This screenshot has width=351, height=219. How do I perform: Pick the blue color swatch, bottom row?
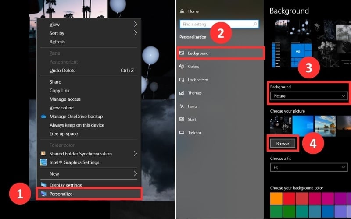328,212
